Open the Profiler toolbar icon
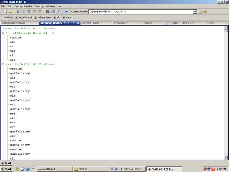 click(59, 11)
